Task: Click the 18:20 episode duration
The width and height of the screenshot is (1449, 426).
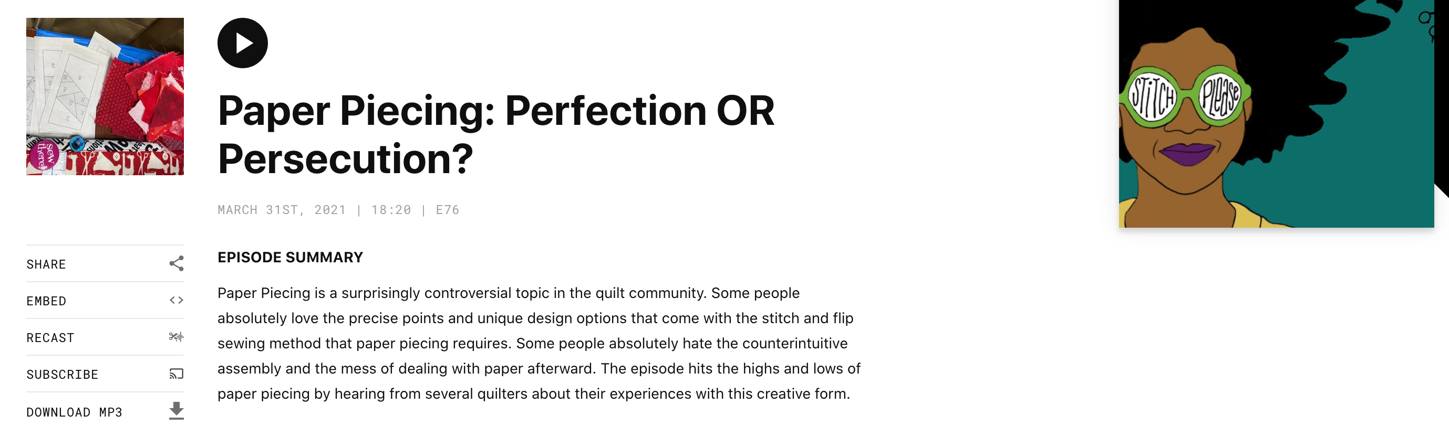Action: pos(391,210)
